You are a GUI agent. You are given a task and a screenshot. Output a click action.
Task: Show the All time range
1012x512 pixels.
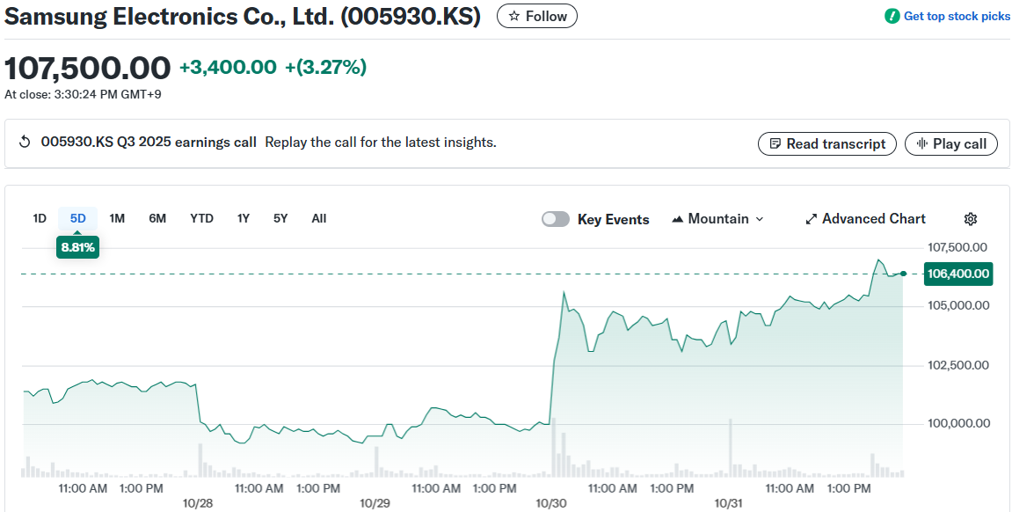[318, 218]
